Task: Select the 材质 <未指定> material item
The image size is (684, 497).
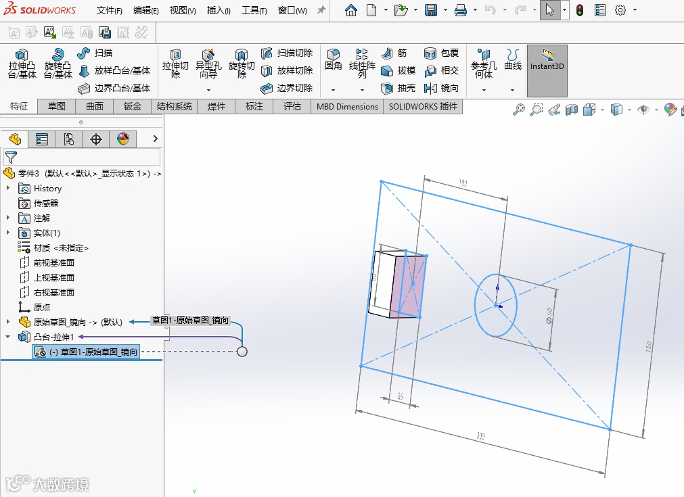Action: coord(53,247)
